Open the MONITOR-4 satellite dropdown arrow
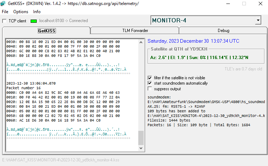Image resolution: width=268 pixels, height=166 pixels. point(258,20)
